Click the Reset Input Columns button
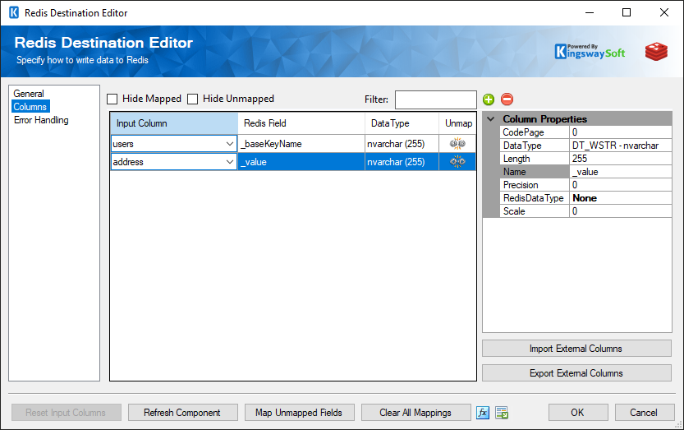The image size is (684, 430). (67, 413)
